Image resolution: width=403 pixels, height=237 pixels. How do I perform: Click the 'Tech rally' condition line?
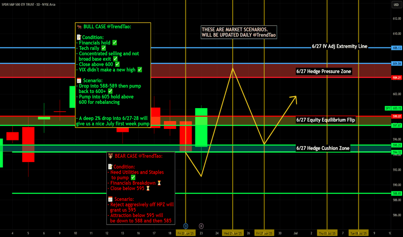click(91, 48)
